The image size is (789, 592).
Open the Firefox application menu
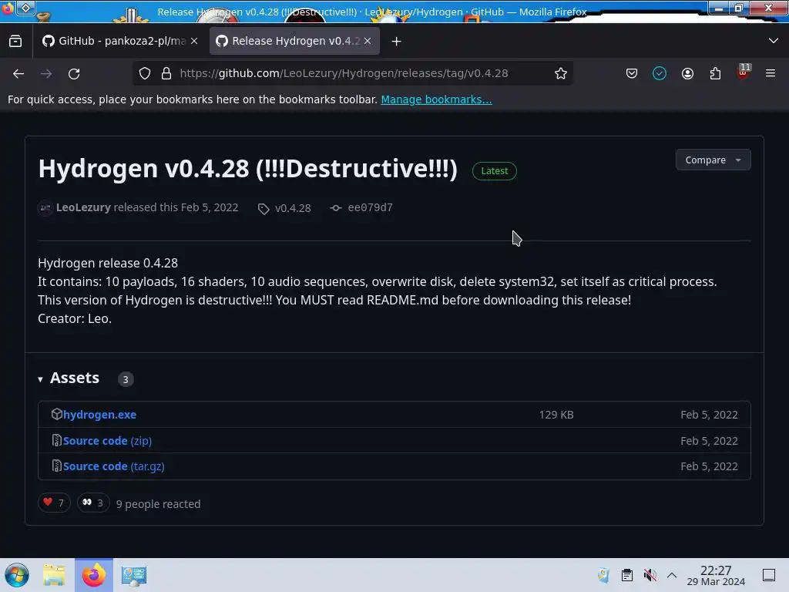pos(771,73)
